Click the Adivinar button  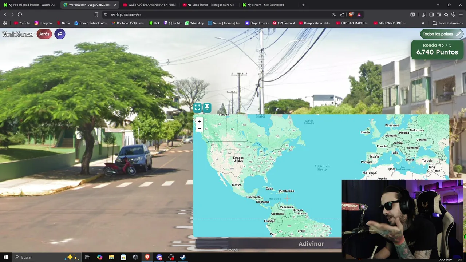tap(311, 244)
